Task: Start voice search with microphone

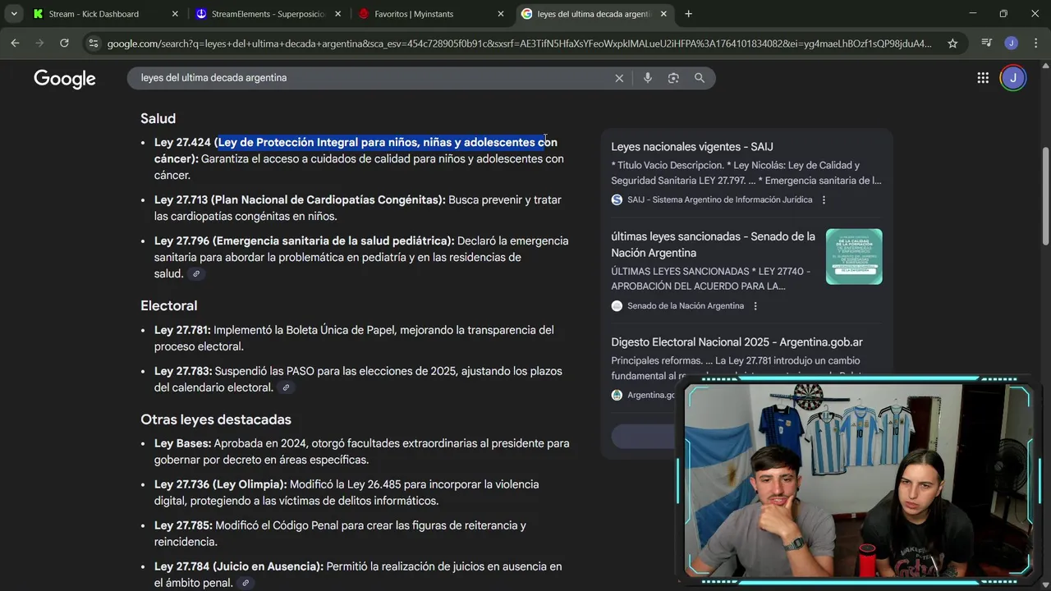Action: tap(648, 78)
